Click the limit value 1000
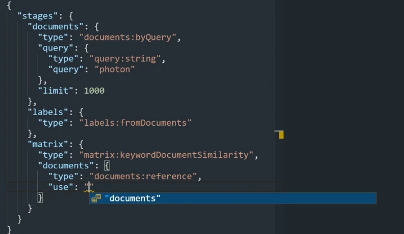The image size is (404, 234). pos(94,91)
